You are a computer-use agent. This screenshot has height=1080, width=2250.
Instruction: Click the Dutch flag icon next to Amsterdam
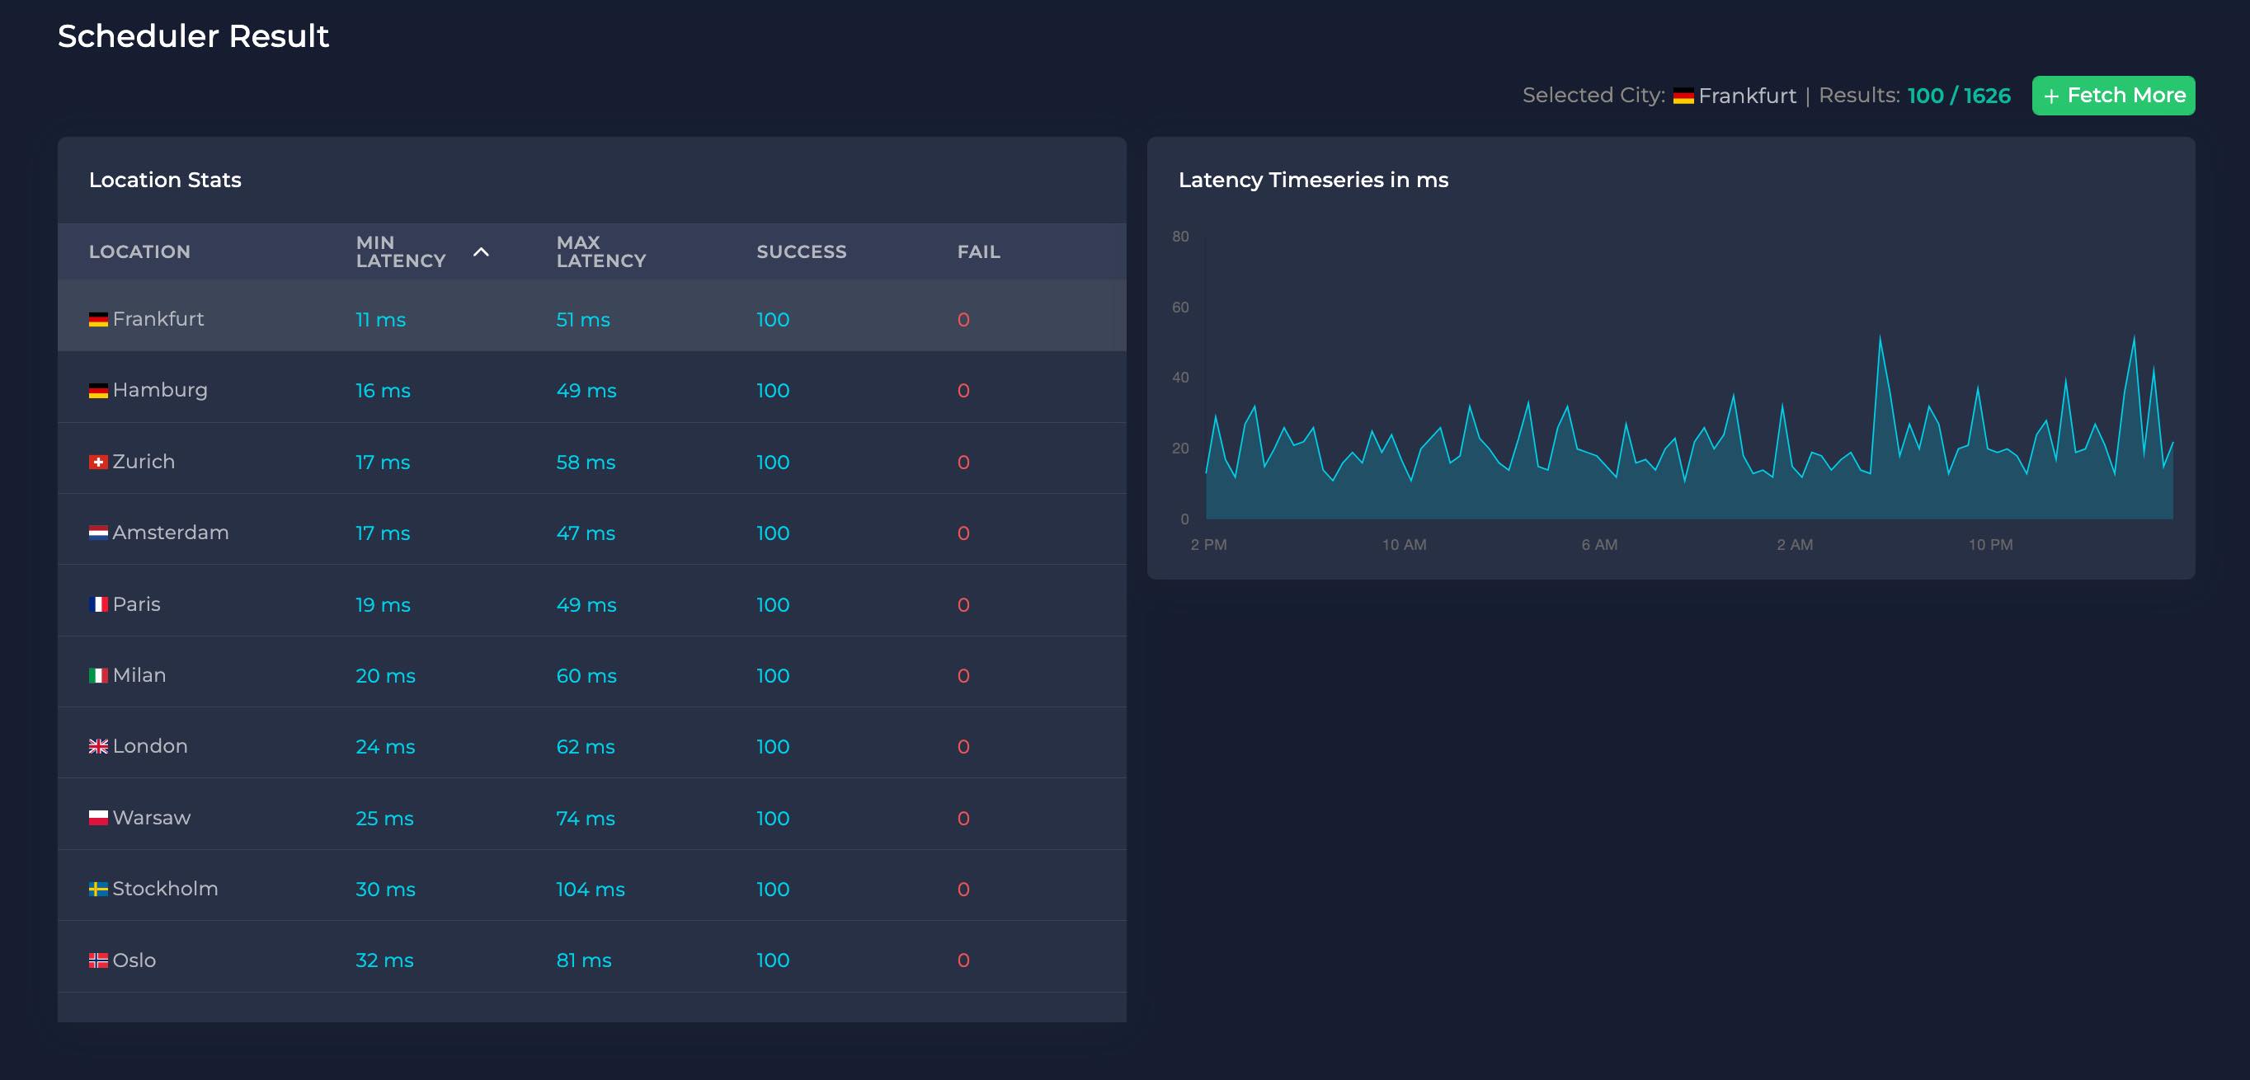(98, 532)
